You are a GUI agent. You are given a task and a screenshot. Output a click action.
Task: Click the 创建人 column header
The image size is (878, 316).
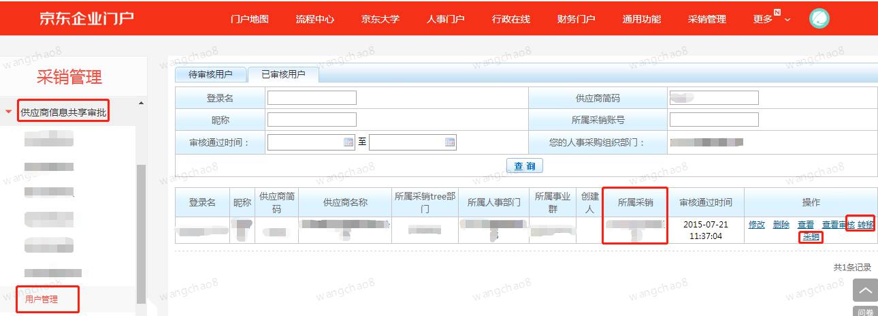click(590, 203)
